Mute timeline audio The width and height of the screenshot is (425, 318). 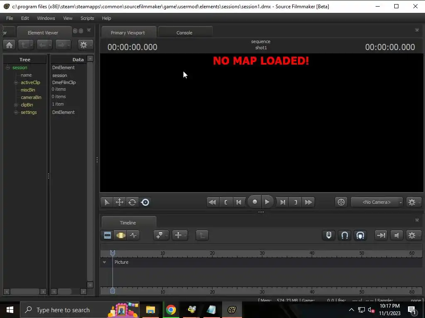tap(396, 235)
